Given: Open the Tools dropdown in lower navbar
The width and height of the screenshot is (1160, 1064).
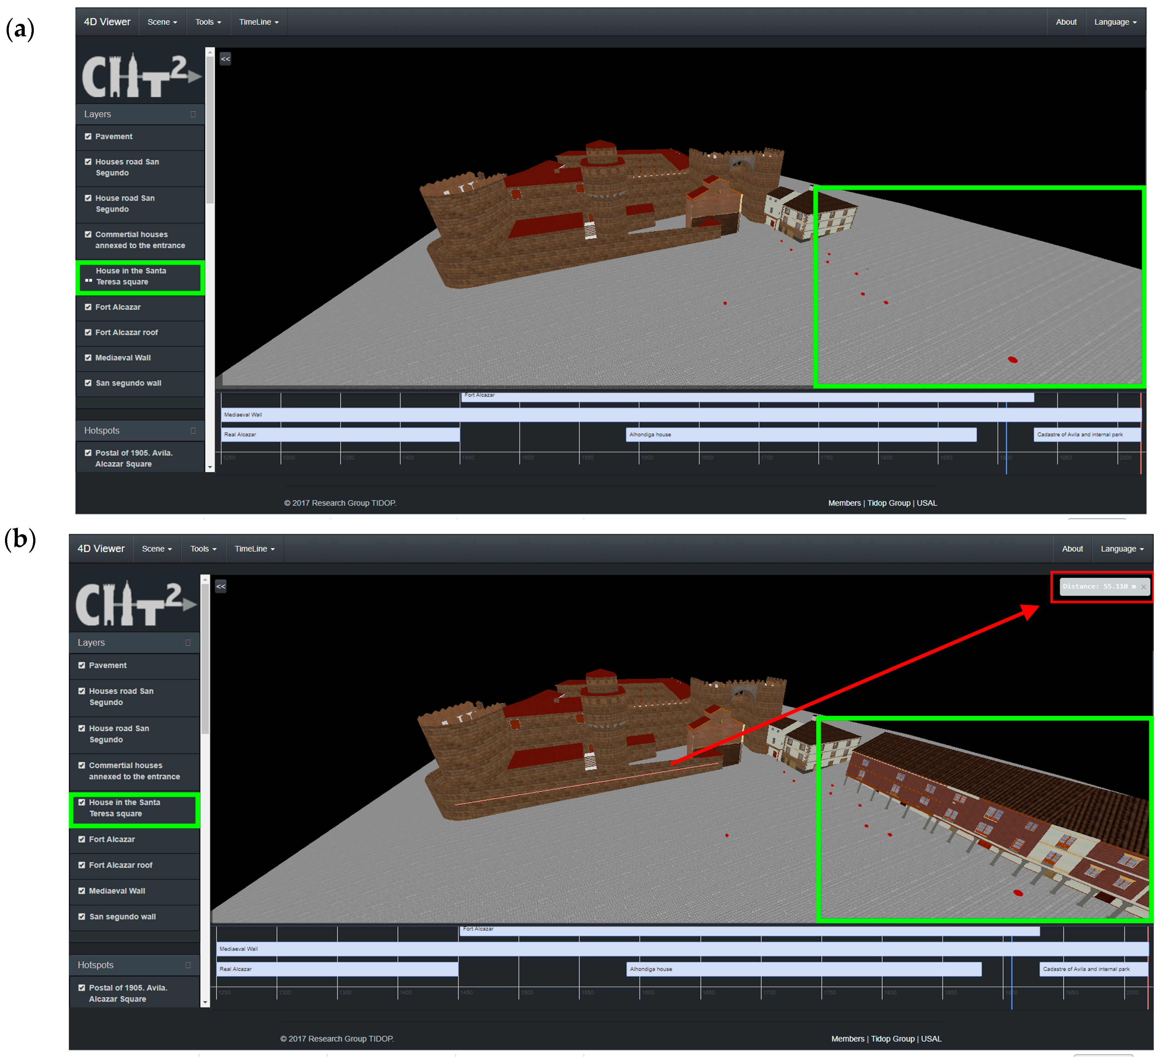Looking at the screenshot, I should coord(203,549).
